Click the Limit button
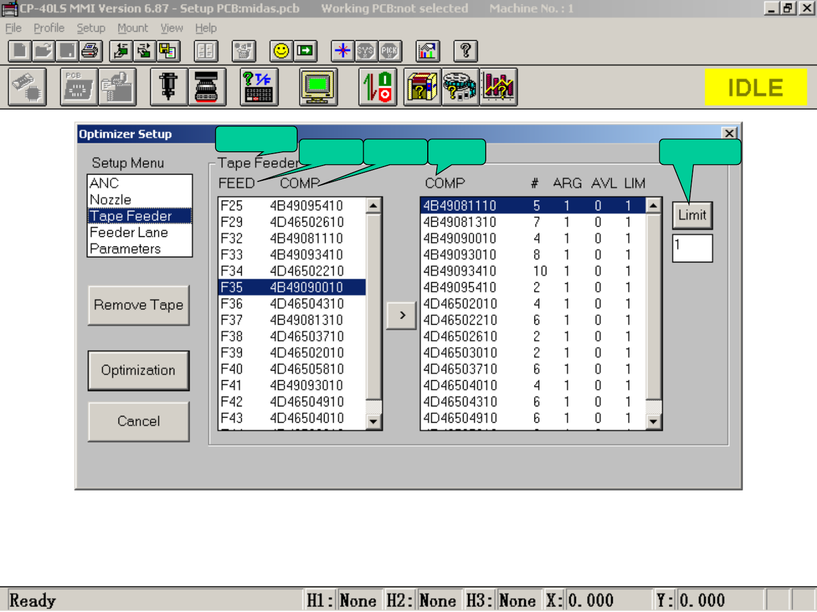 692,215
